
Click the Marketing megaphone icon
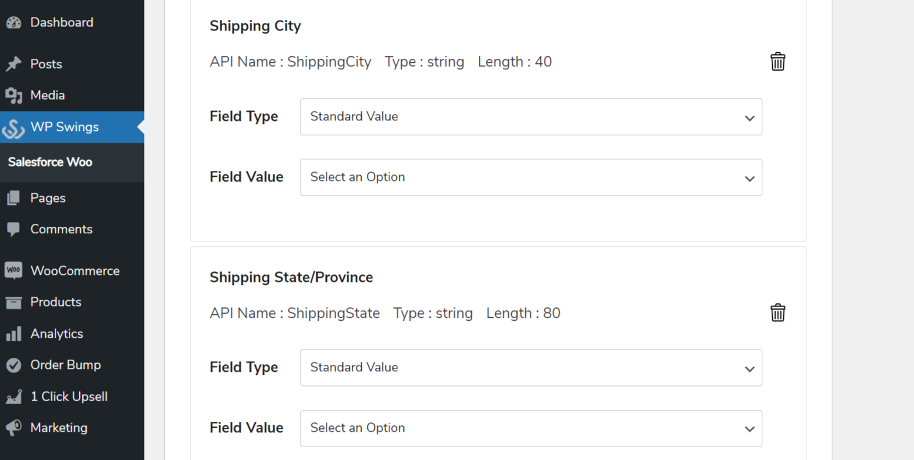pyautogui.click(x=14, y=428)
